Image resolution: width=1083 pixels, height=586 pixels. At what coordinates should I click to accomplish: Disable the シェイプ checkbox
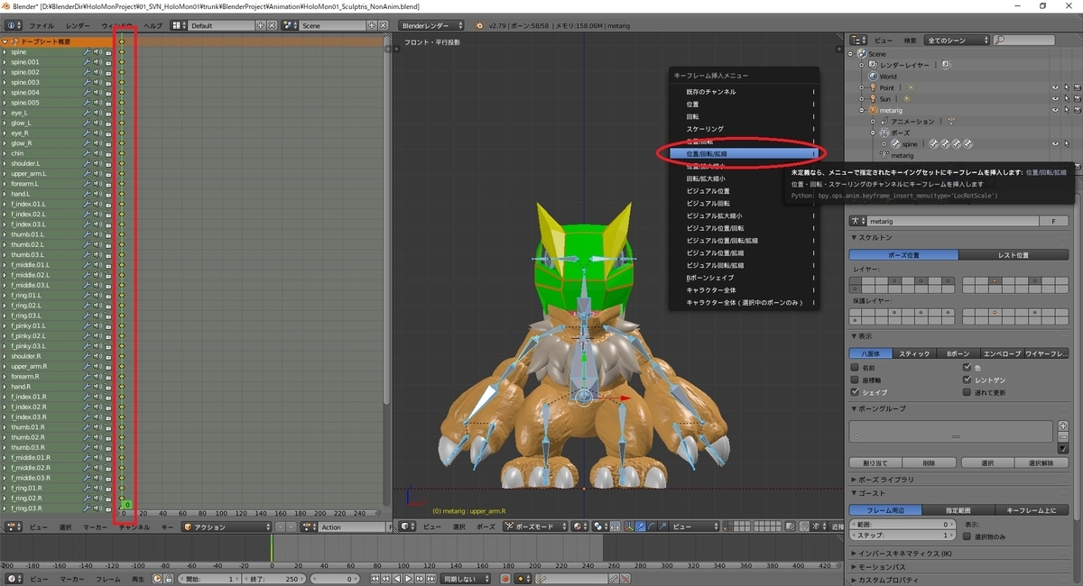point(856,392)
